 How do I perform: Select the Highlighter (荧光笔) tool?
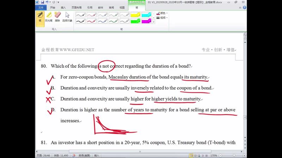pos(49,17)
